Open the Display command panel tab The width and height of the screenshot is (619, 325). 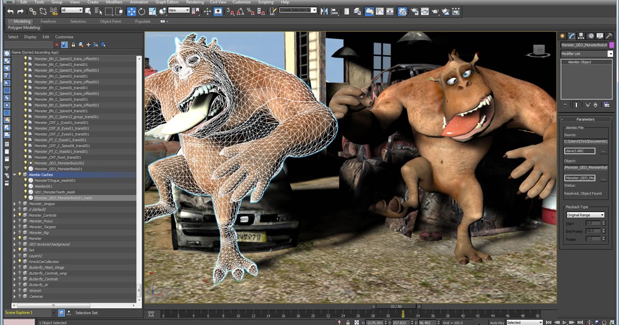600,35
